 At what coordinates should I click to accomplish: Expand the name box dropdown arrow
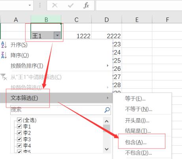click(x=30, y=5)
